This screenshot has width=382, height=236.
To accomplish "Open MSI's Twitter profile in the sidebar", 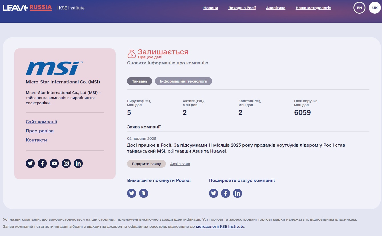I will [30, 163].
